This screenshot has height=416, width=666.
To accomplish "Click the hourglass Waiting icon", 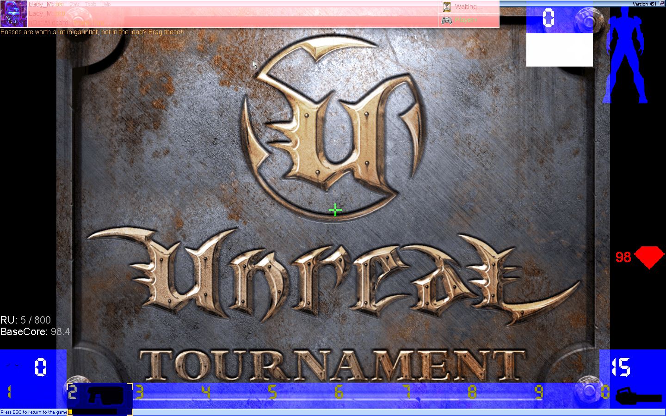I will pyautogui.click(x=446, y=7).
